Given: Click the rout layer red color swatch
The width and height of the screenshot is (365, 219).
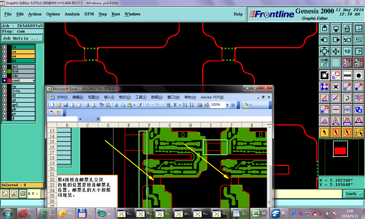Looking at the screenshot, I should point(9,80).
